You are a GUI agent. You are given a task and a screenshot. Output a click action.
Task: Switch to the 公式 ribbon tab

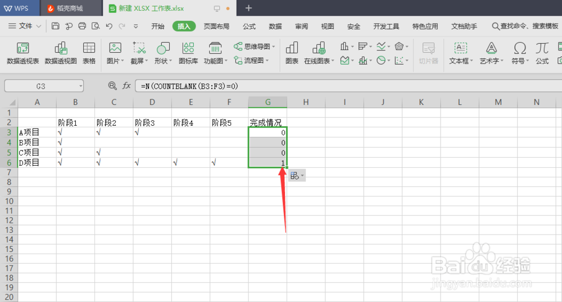(249, 26)
